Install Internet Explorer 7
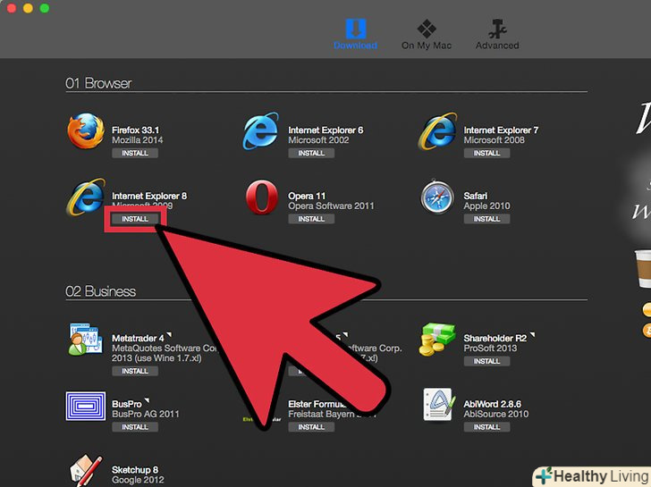This screenshot has height=487, width=651. (x=486, y=153)
